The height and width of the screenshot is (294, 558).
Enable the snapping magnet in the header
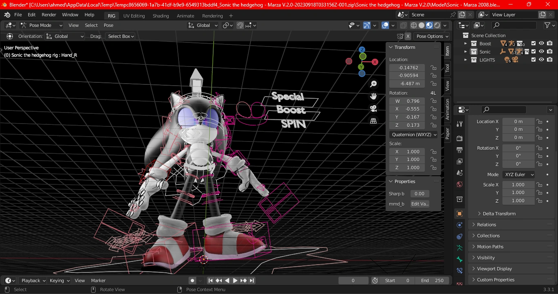tap(241, 25)
